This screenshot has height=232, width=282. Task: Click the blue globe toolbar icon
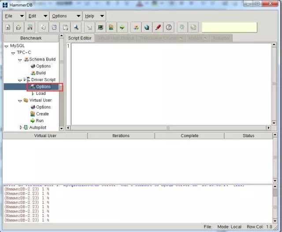point(147,27)
